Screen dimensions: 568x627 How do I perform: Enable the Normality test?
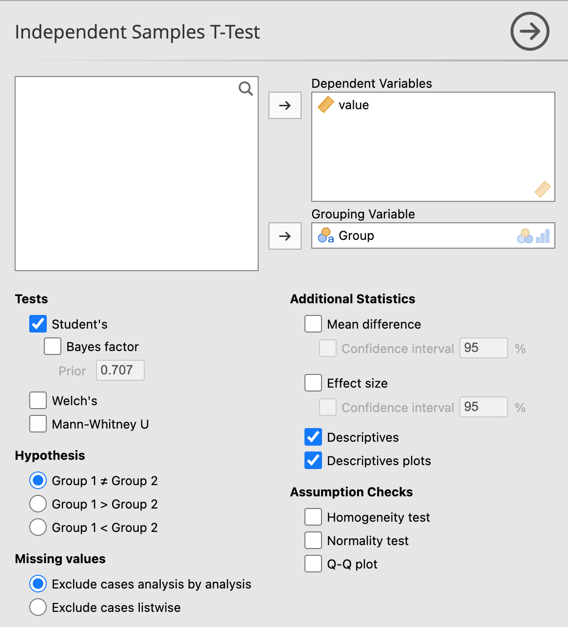(x=313, y=540)
